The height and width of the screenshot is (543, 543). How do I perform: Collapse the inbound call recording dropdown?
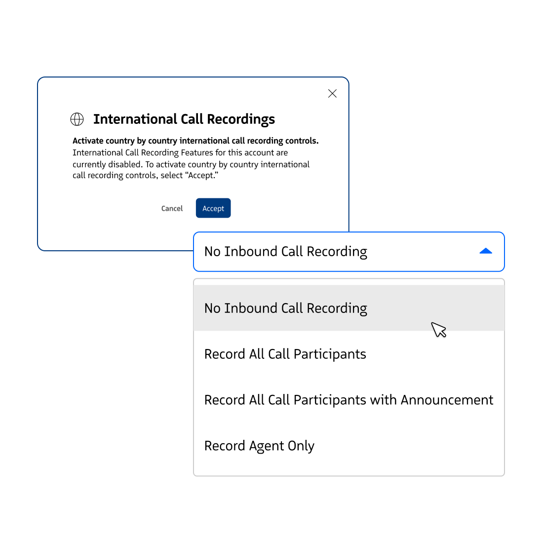349,252
